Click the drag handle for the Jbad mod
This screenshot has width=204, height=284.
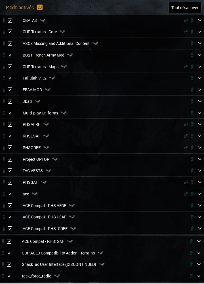4,101
